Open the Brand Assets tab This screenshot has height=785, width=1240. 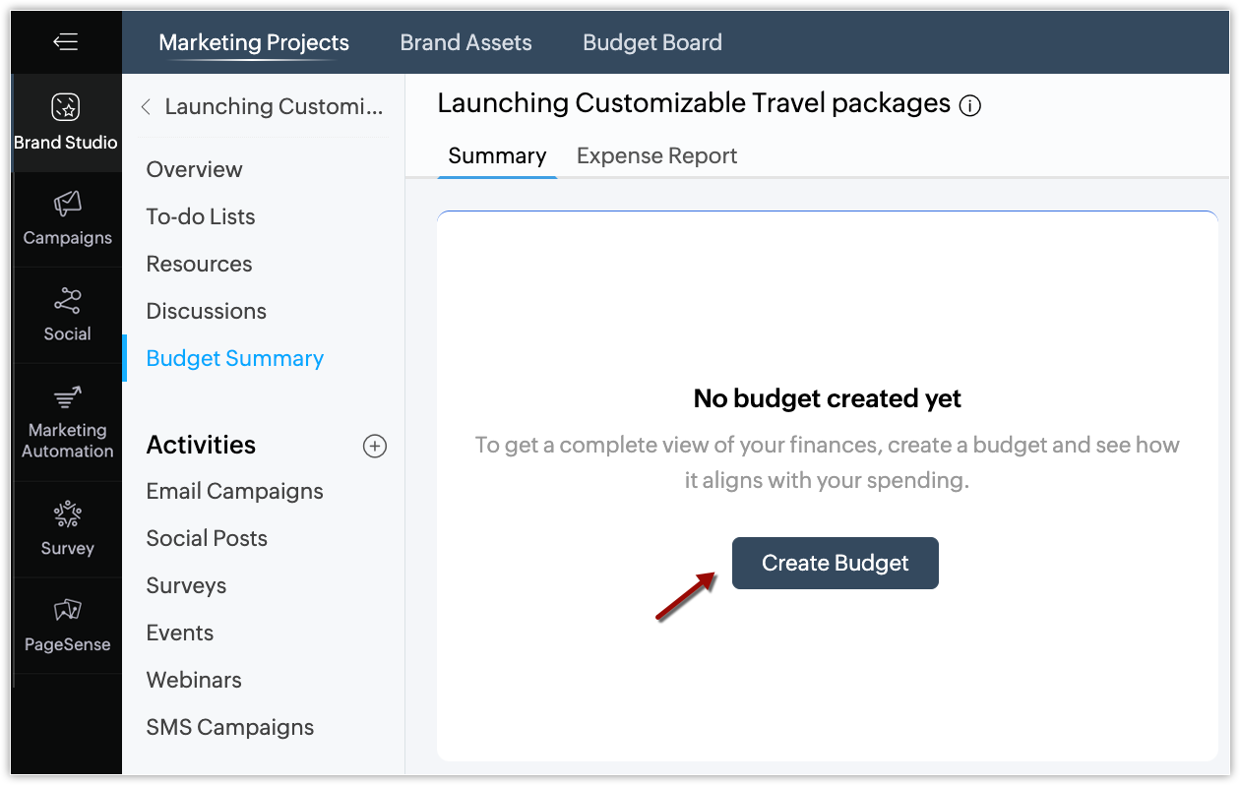tap(465, 42)
